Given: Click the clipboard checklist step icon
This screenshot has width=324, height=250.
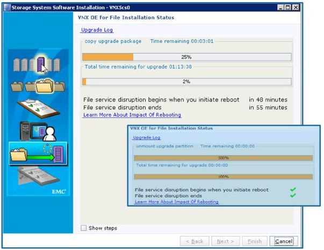Looking at the screenshot, I should (39, 108).
